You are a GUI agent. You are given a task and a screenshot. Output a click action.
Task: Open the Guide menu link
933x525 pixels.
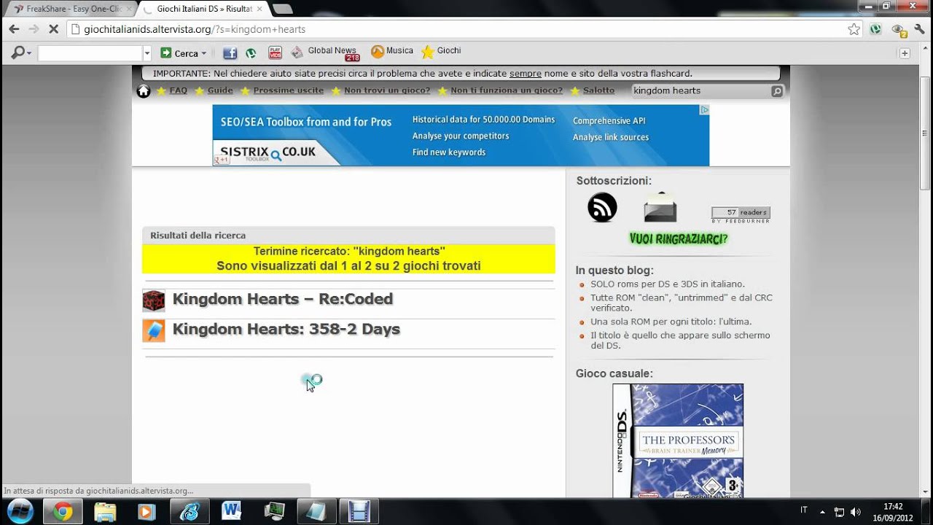point(220,91)
